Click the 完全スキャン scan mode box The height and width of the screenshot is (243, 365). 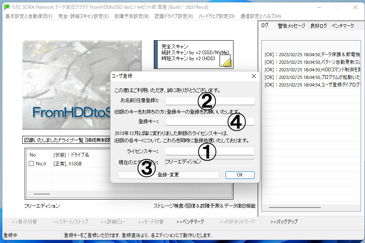[193, 55]
